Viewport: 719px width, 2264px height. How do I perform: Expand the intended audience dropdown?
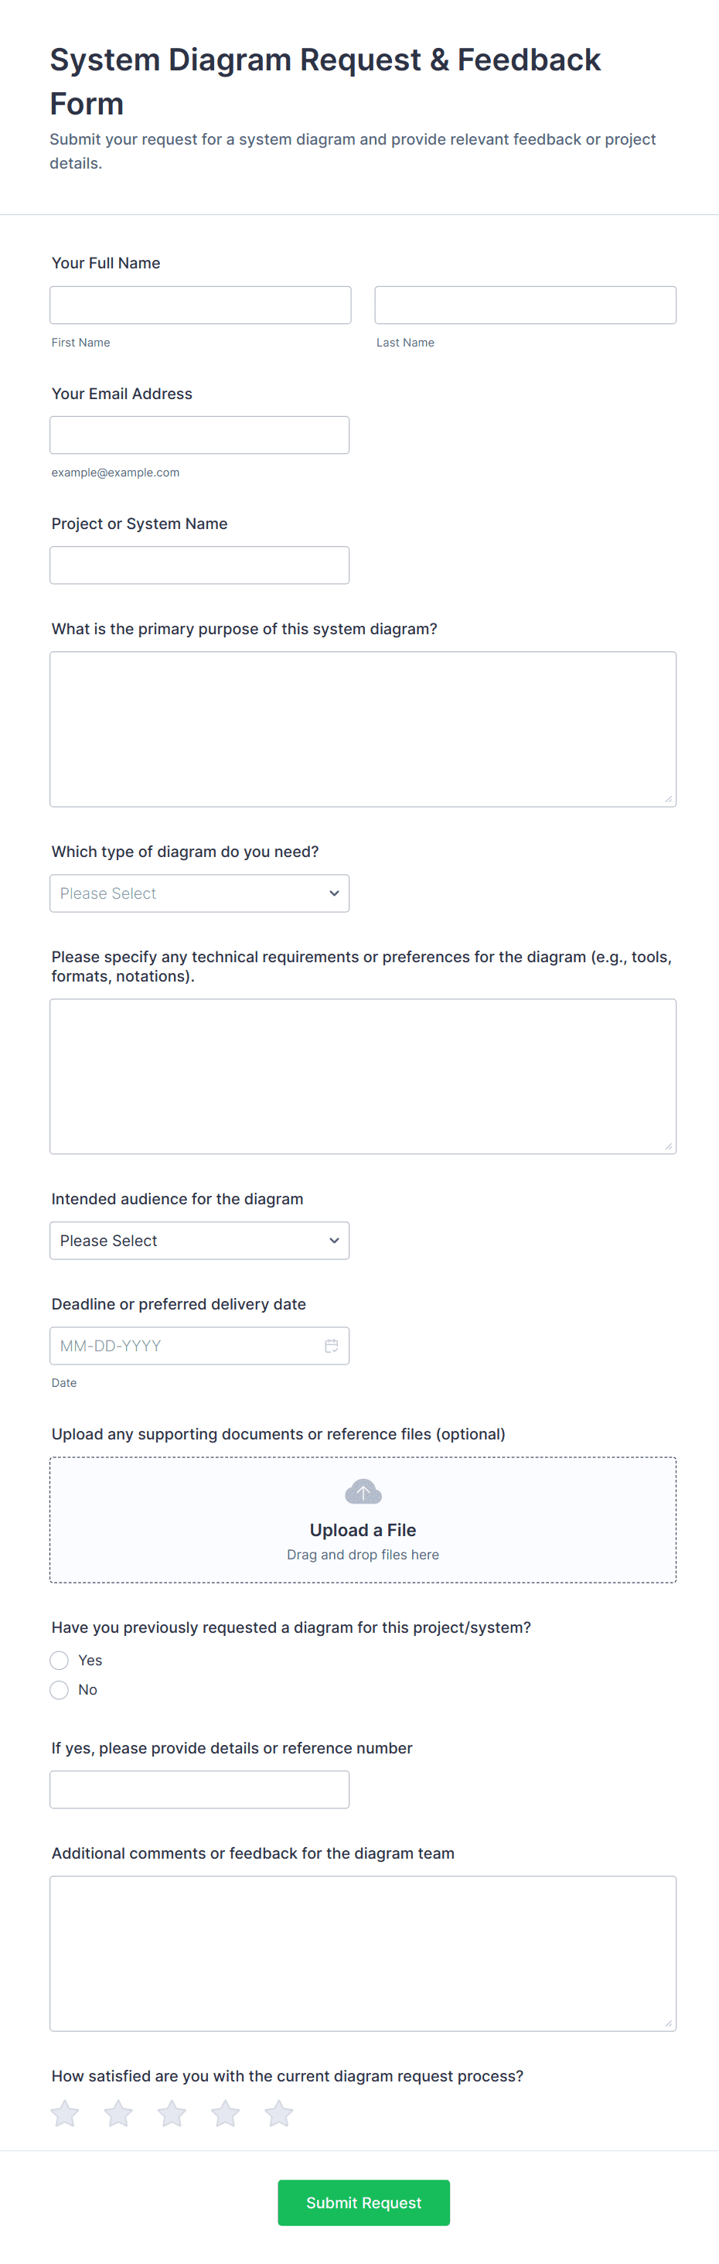(x=199, y=1240)
